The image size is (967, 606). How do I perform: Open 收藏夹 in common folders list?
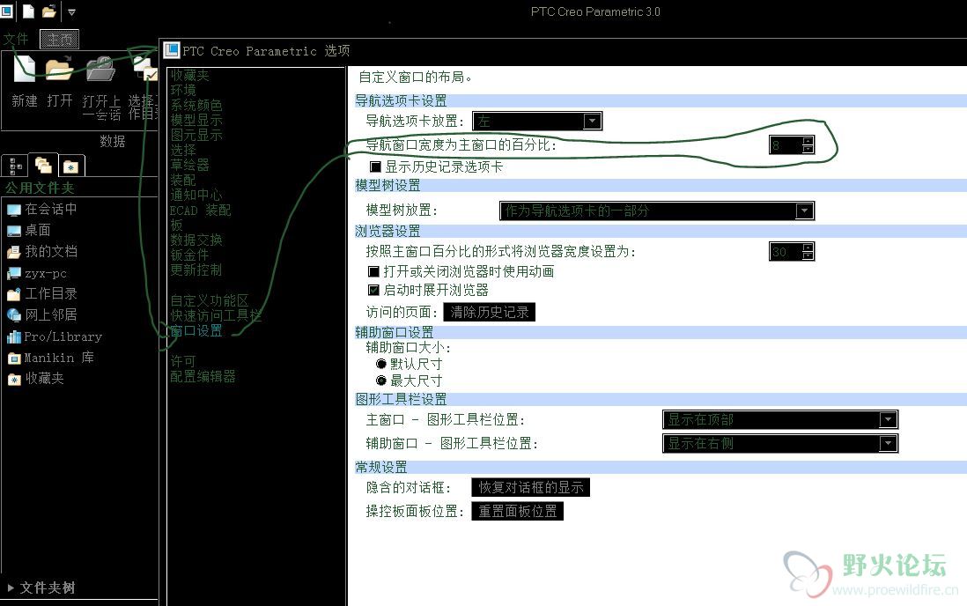coord(36,378)
